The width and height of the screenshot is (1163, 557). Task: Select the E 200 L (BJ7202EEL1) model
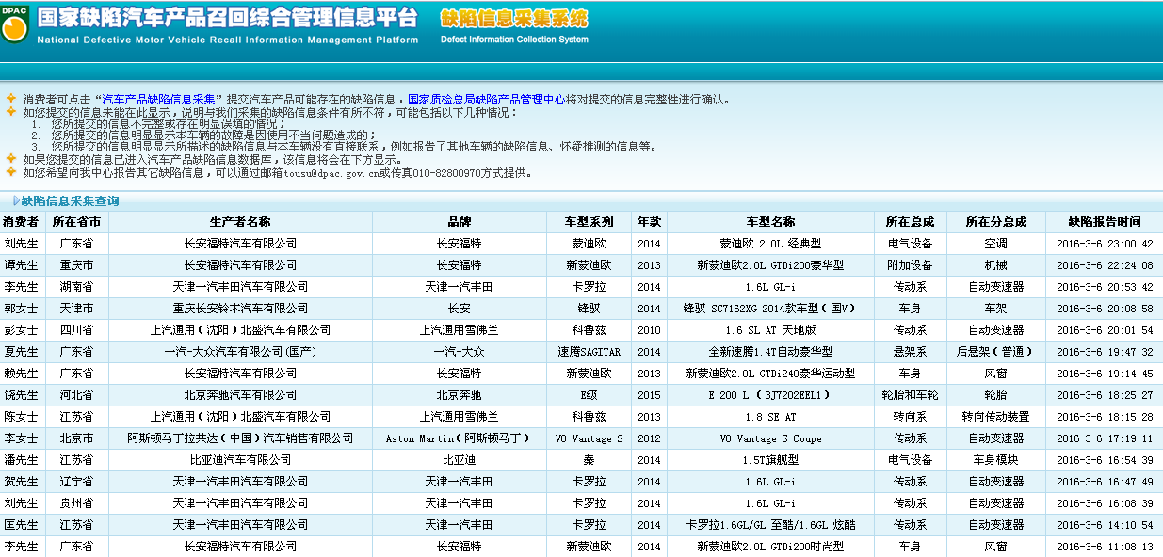771,395
